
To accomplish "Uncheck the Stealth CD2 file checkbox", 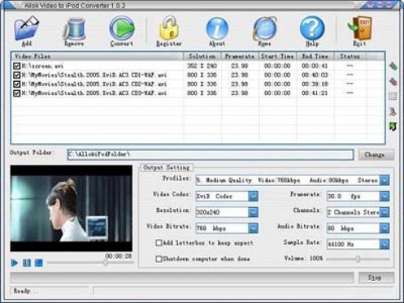I will pyautogui.click(x=16, y=84).
